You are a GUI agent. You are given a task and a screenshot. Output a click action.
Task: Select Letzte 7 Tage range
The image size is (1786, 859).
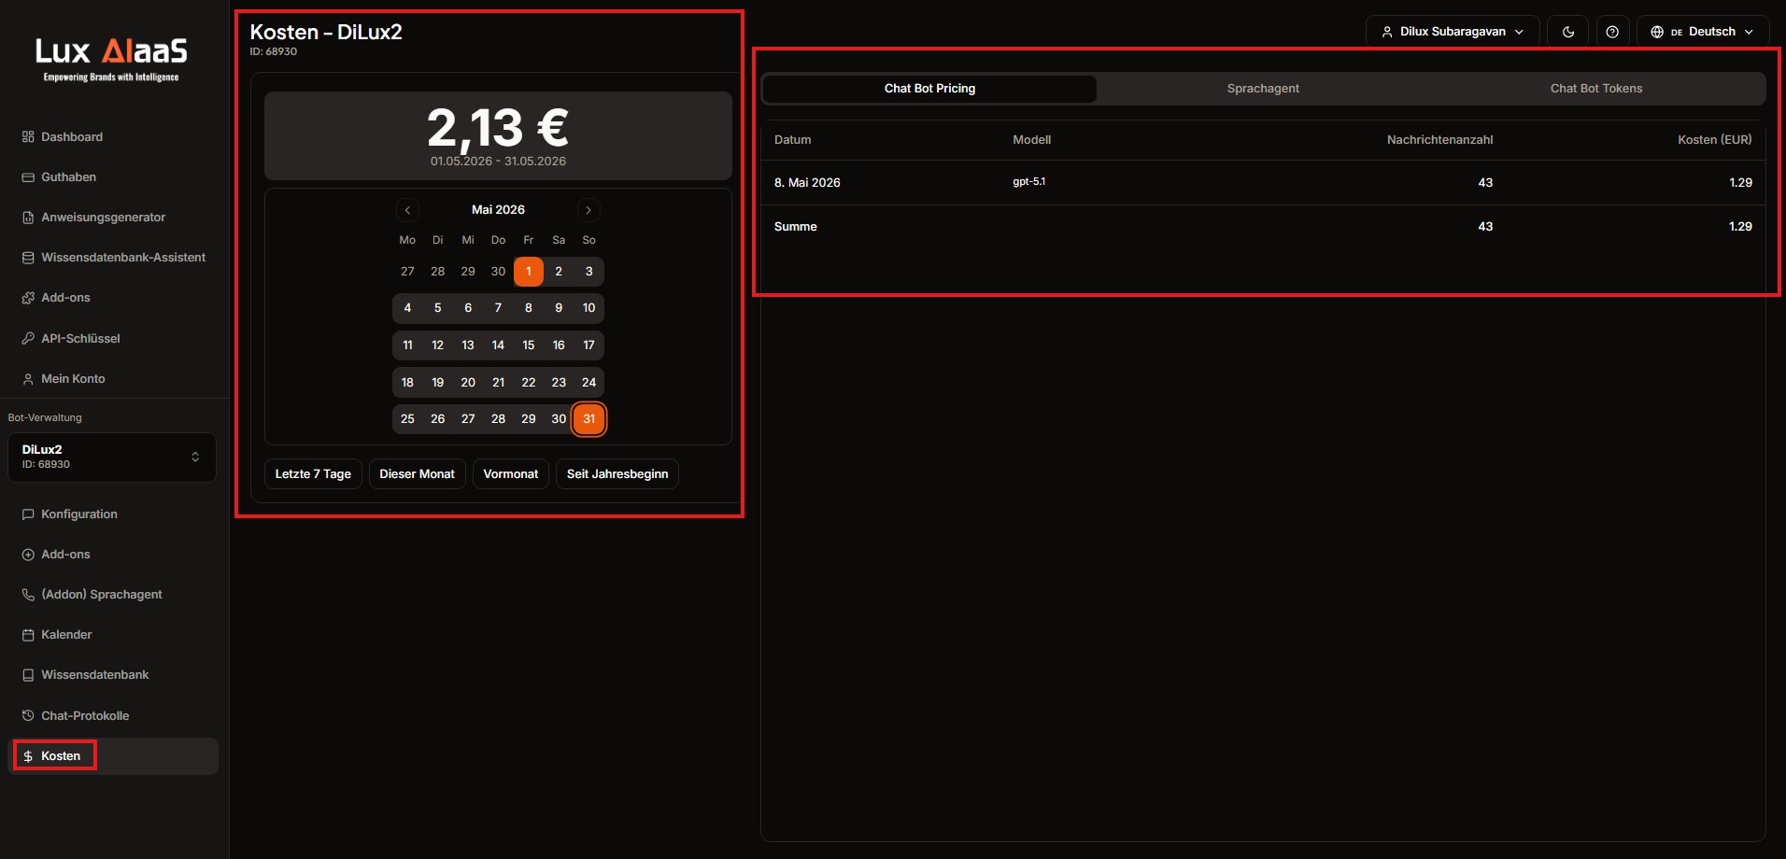tap(313, 473)
